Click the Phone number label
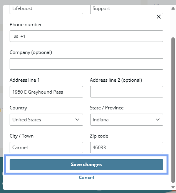The height and width of the screenshot is (193, 176). (26, 25)
